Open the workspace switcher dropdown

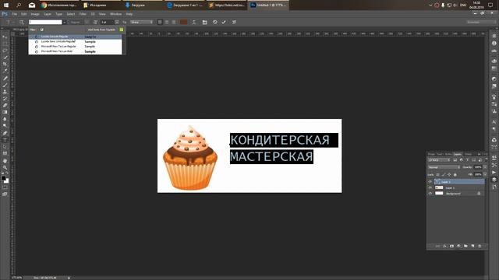pos(480,23)
